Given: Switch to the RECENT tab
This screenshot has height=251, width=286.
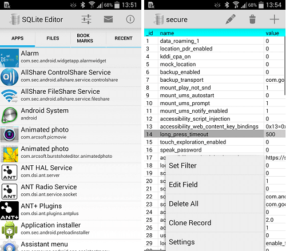Looking at the screenshot, I should 124,38.
